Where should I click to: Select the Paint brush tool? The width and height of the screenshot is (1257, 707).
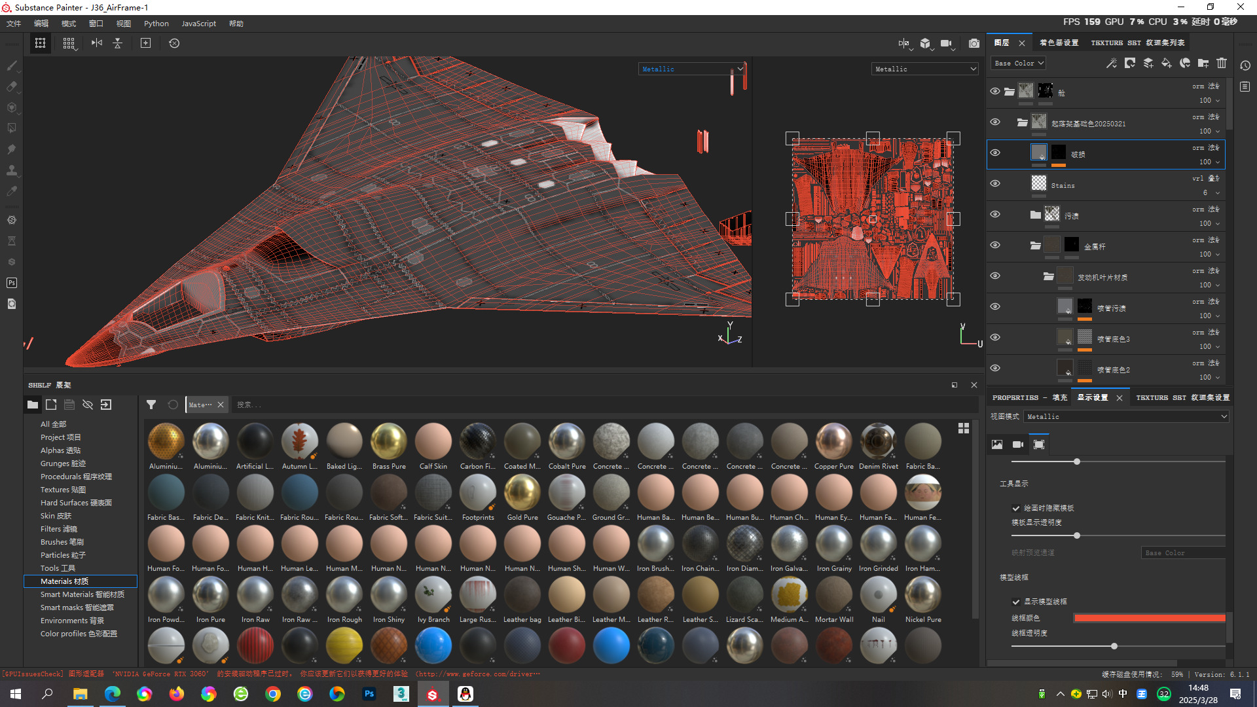12,65
